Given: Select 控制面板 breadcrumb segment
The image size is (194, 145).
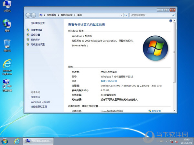Looking at the screenshot, I should (x=51, y=15).
